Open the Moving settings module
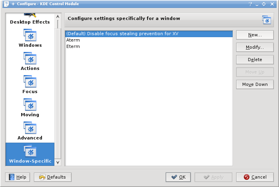Viewport: 279px width, 187px height. tap(30, 107)
